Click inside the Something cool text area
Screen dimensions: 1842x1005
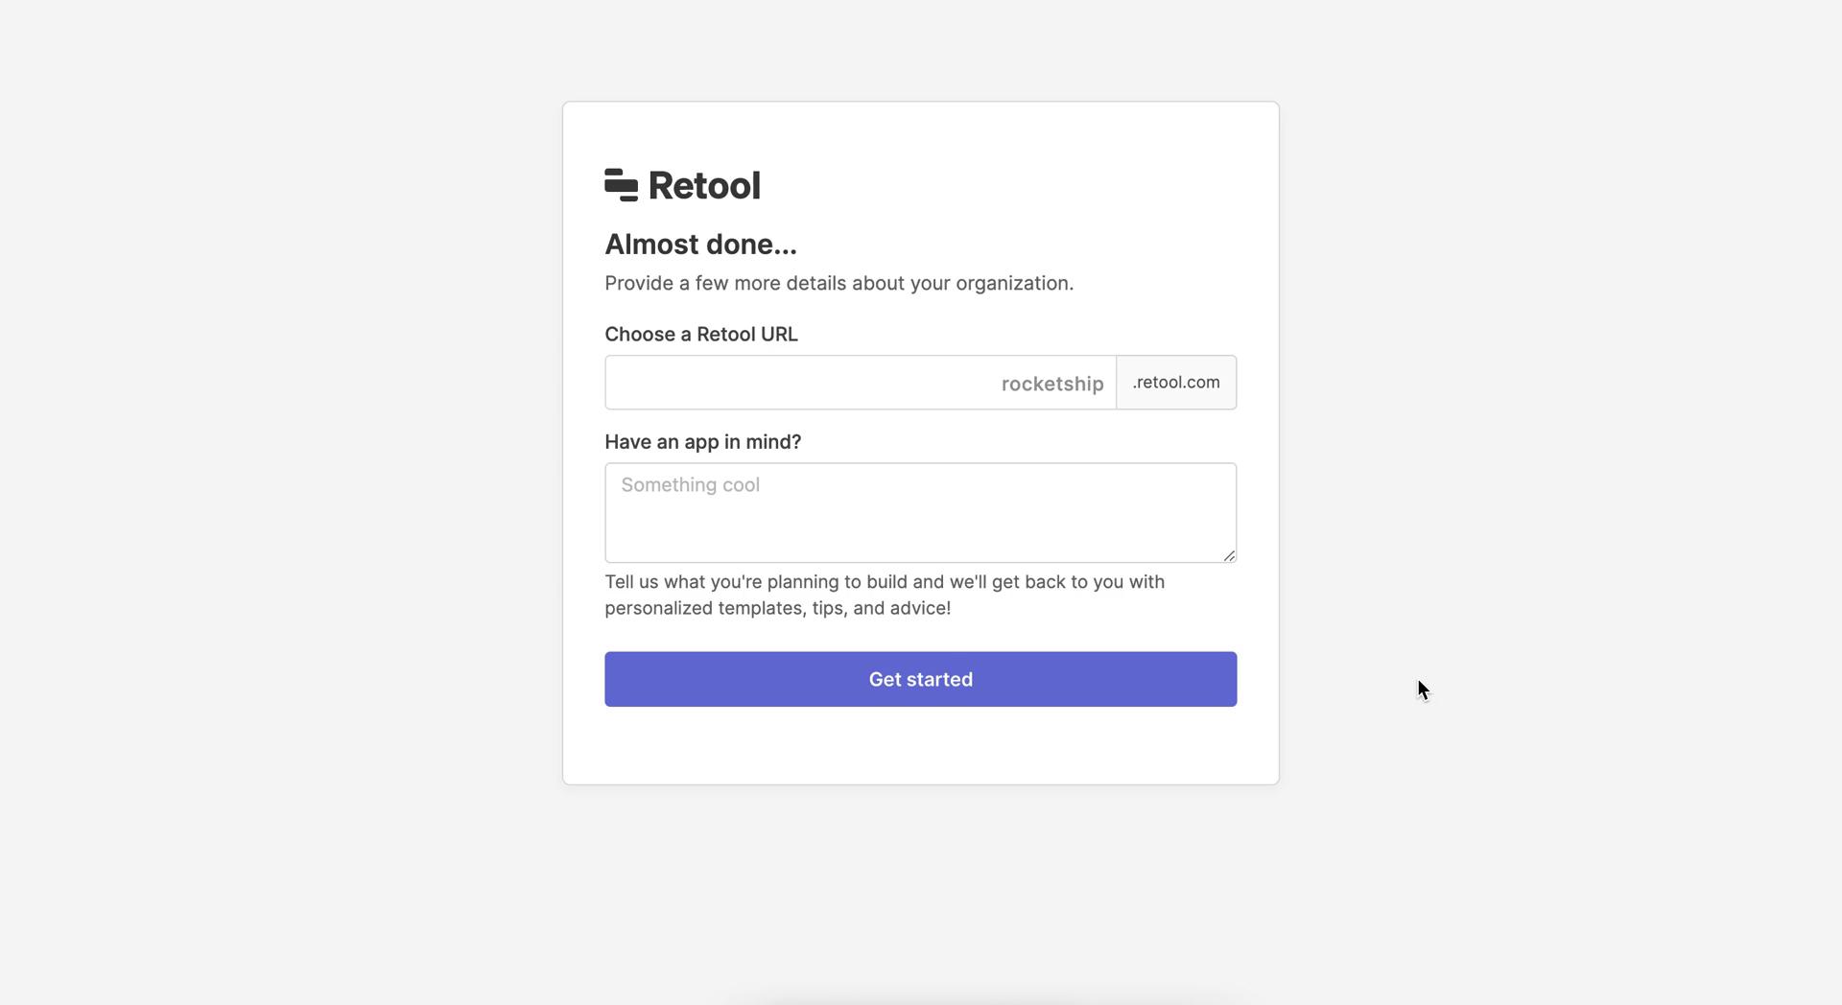(x=920, y=513)
